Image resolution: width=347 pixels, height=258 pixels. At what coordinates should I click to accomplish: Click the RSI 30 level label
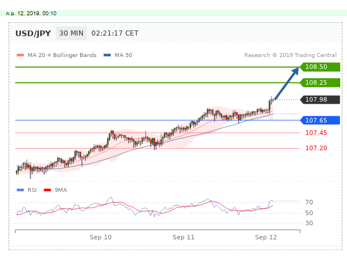(309, 223)
